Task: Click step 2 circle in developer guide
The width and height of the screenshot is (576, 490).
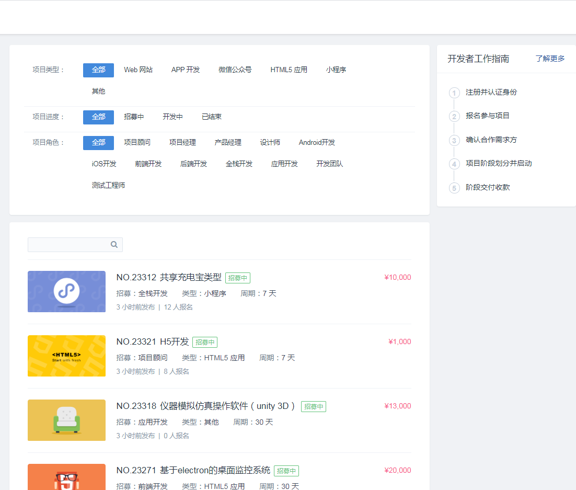Action: pos(454,117)
